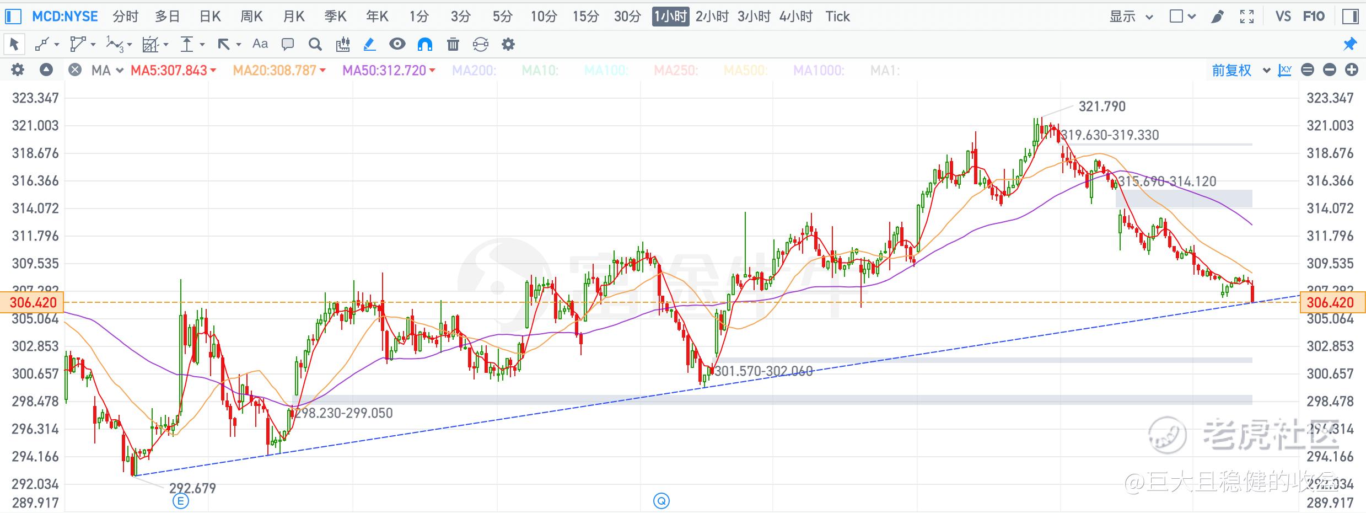Click the sync drawings icon
The height and width of the screenshot is (513, 1366).
click(481, 44)
